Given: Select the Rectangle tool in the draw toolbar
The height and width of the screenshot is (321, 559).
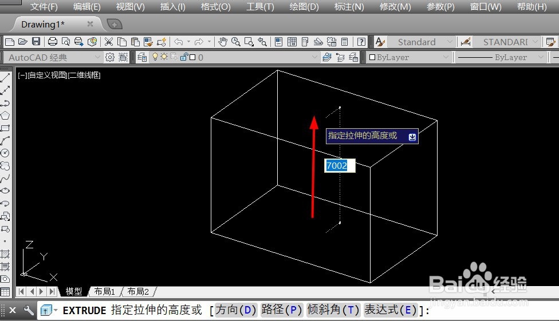Looking at the screenshot, I should [x=5, y=128].
